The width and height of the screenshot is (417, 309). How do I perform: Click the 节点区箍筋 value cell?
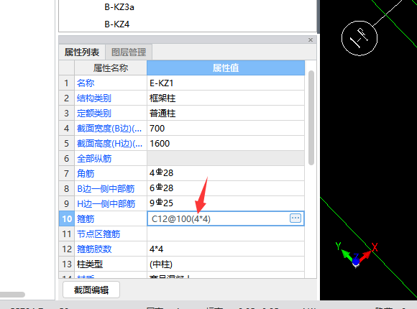coord(226,234)
